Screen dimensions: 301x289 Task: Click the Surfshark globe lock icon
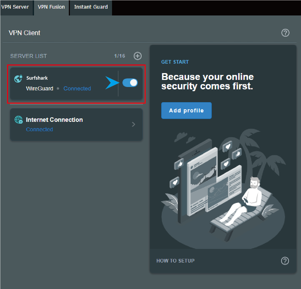point(18,79)
